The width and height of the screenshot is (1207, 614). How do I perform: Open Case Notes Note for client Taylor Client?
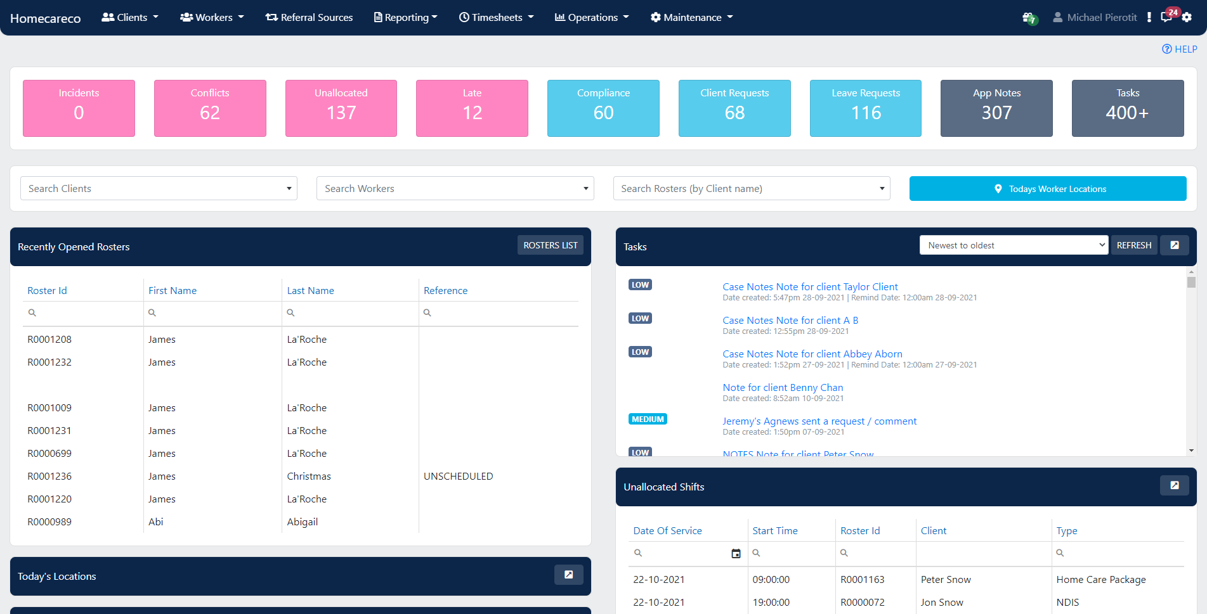click(x=810, y=286)
